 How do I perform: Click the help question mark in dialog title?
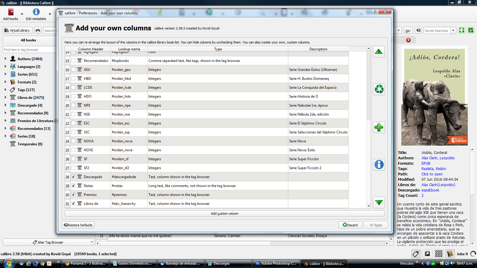coord(375,12)
